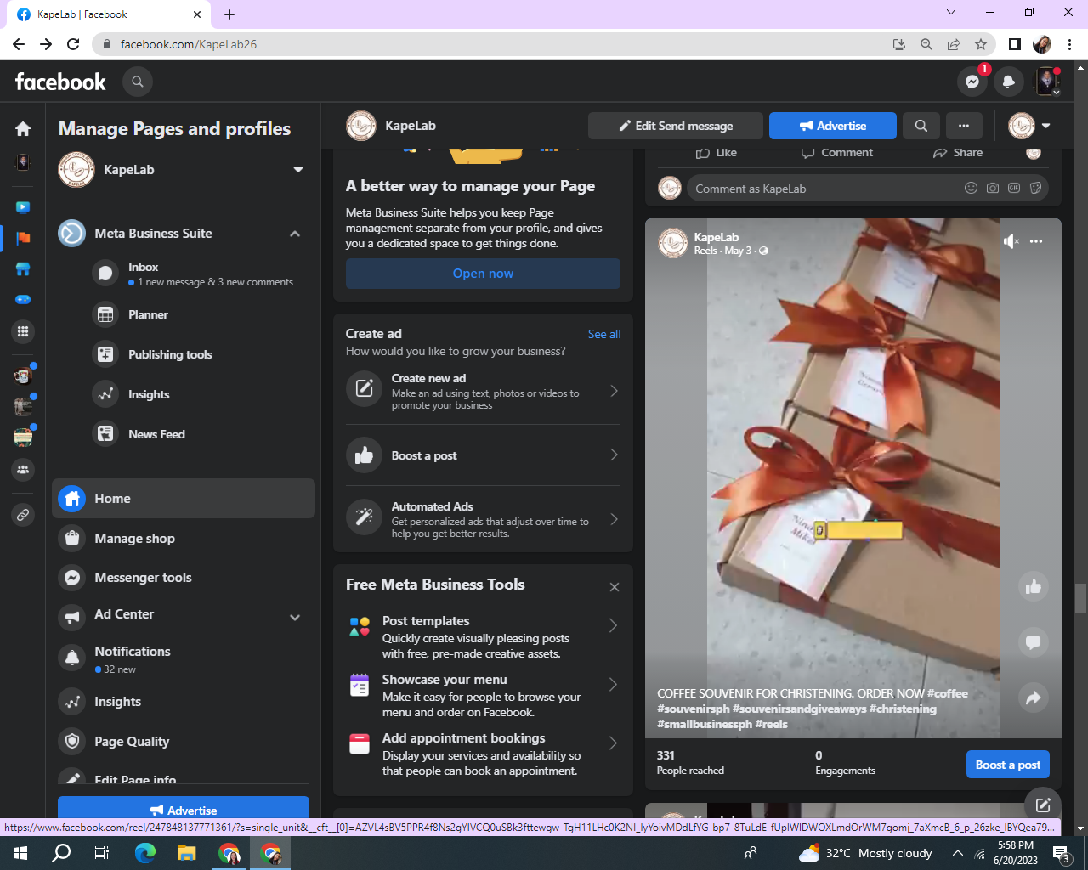
Task: Expand the Automated Ads option
Action: tap(615, 519)
